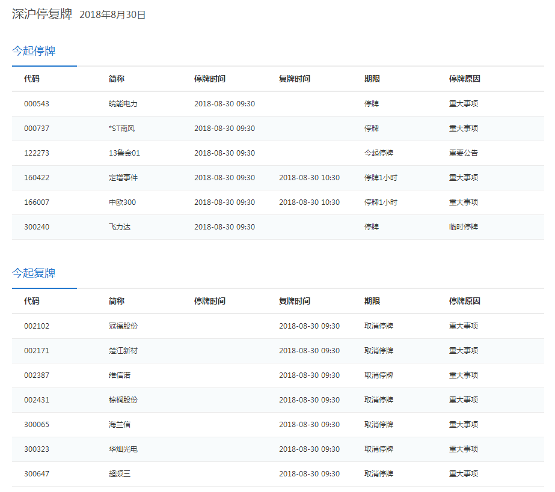Open stock code 000543

pyautogui.click(x=37, y=104)
